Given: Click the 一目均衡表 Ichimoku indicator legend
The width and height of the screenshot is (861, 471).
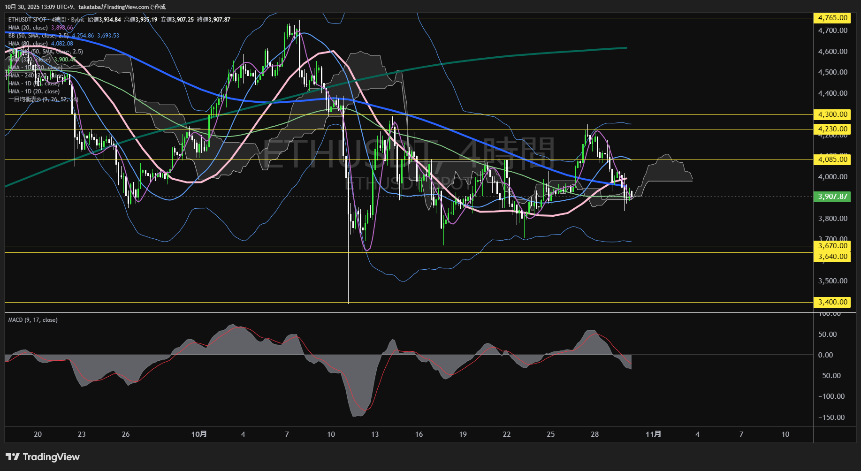Looking at the screenshot, I should point(43,99).
